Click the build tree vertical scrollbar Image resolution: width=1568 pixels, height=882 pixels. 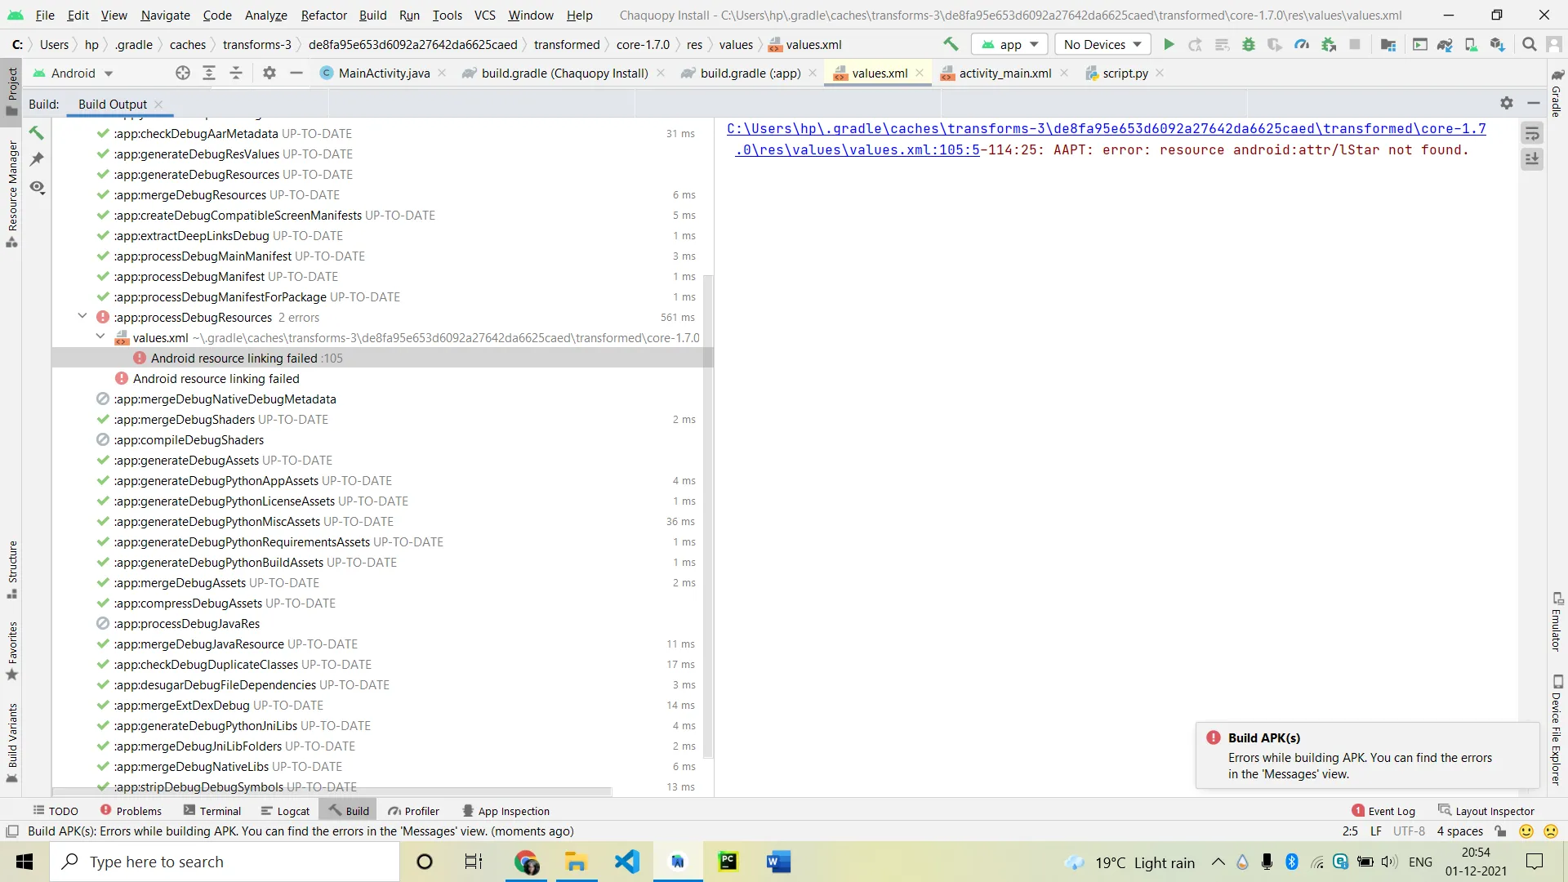[x=708, y=514]
